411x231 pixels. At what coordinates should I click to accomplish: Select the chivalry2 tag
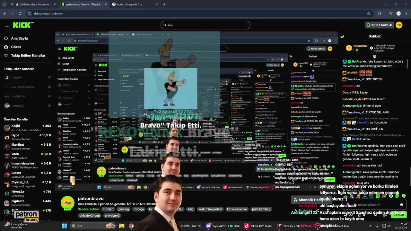[112, 216]
